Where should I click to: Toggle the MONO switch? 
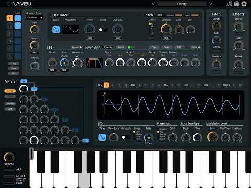click(9, 177)
